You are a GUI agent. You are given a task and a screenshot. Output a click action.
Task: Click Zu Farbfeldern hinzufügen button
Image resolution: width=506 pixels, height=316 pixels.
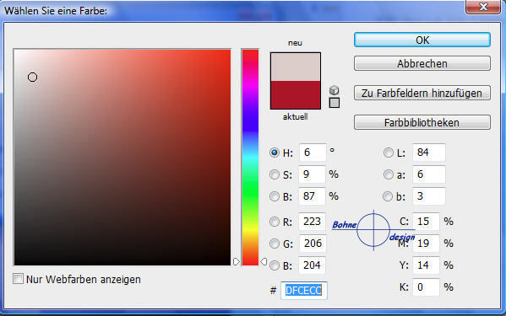click(422, 93)
